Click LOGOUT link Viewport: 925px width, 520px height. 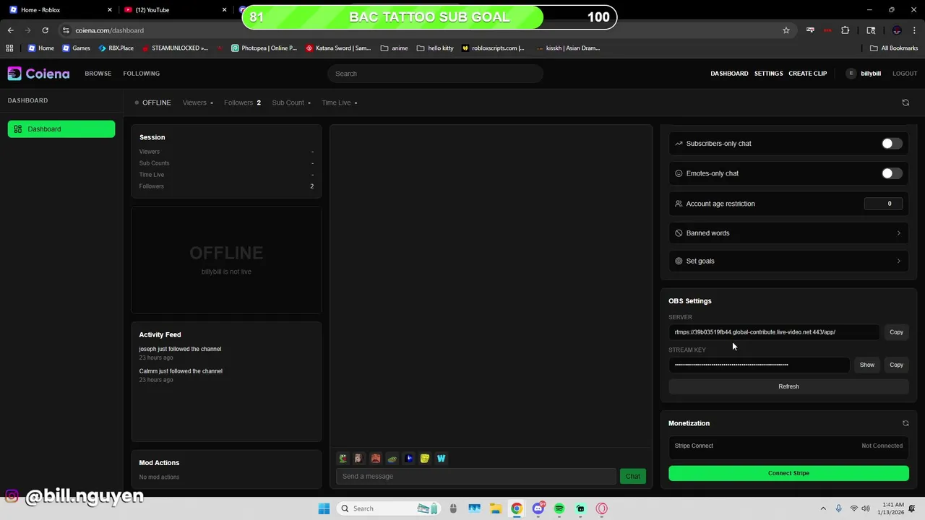tap(905, 74)
